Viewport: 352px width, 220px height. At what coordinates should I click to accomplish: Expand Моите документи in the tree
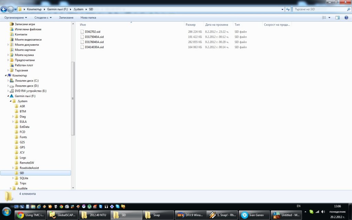pos(8,45)
